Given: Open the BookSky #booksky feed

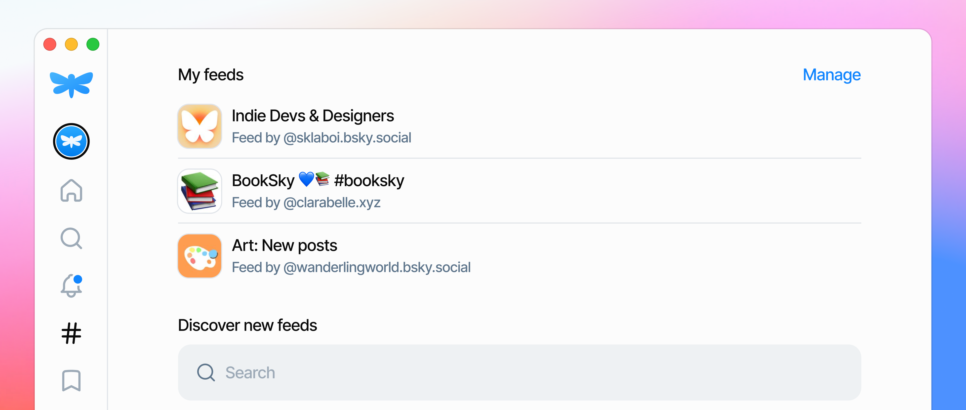Looking at the screenshot, I should [519, 191].
